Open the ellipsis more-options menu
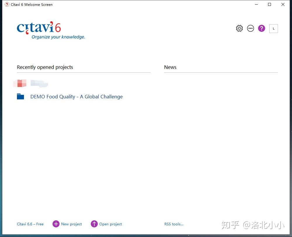This screenshot has height=237, width=292. click(250, 28)
